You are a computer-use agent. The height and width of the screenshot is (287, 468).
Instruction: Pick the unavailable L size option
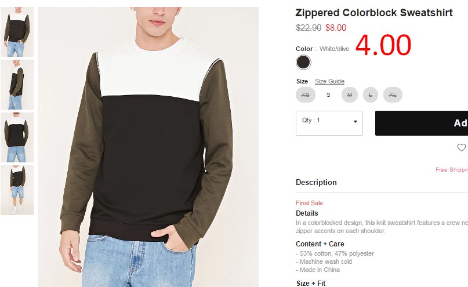pyautogui.click(x=371, y=95)
